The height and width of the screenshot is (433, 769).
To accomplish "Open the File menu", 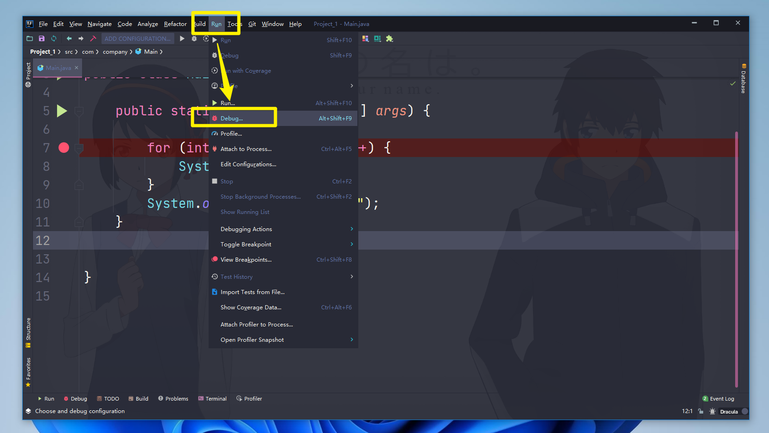I will click(43, 24).
